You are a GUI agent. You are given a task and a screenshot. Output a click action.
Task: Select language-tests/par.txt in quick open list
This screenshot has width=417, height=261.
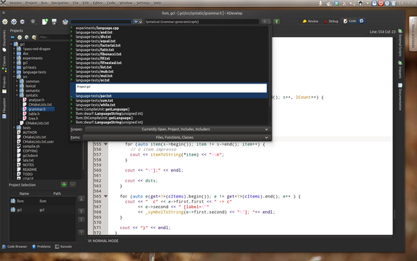coord(169,96)
